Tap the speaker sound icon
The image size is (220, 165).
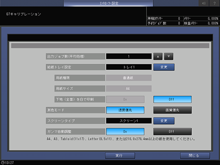pos(204,3)
